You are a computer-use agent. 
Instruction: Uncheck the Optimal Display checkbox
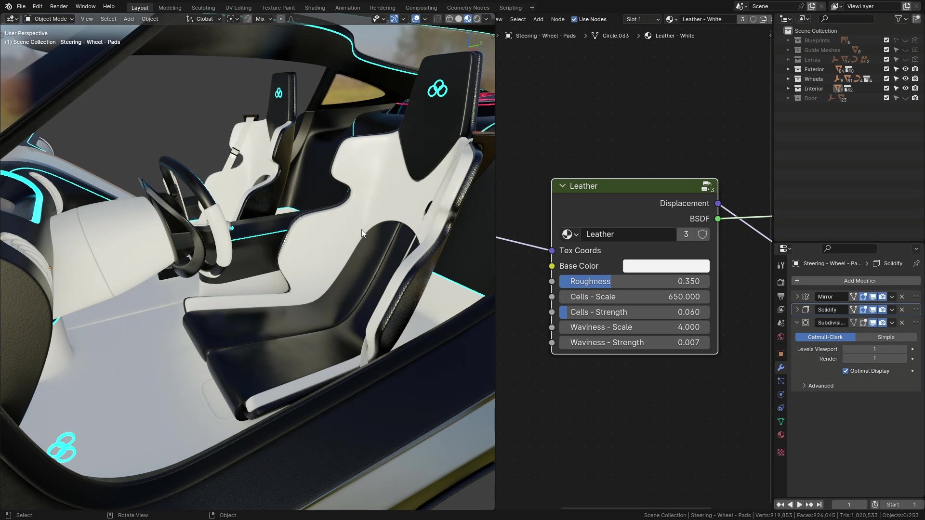click(x=846, y=371)
